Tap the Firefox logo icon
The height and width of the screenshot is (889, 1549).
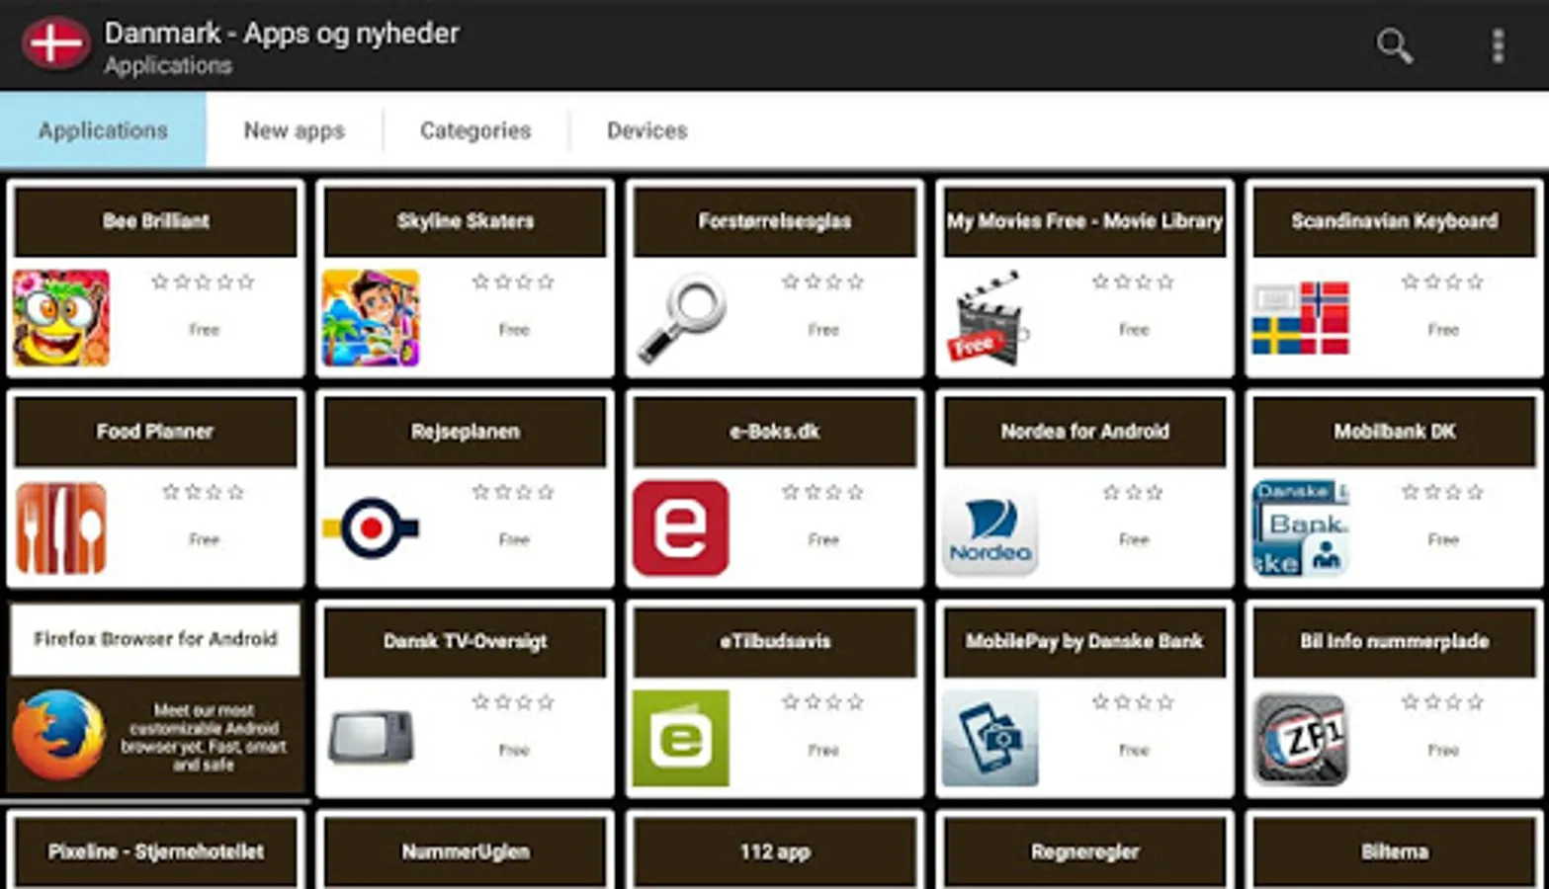(x=59, y=735)
